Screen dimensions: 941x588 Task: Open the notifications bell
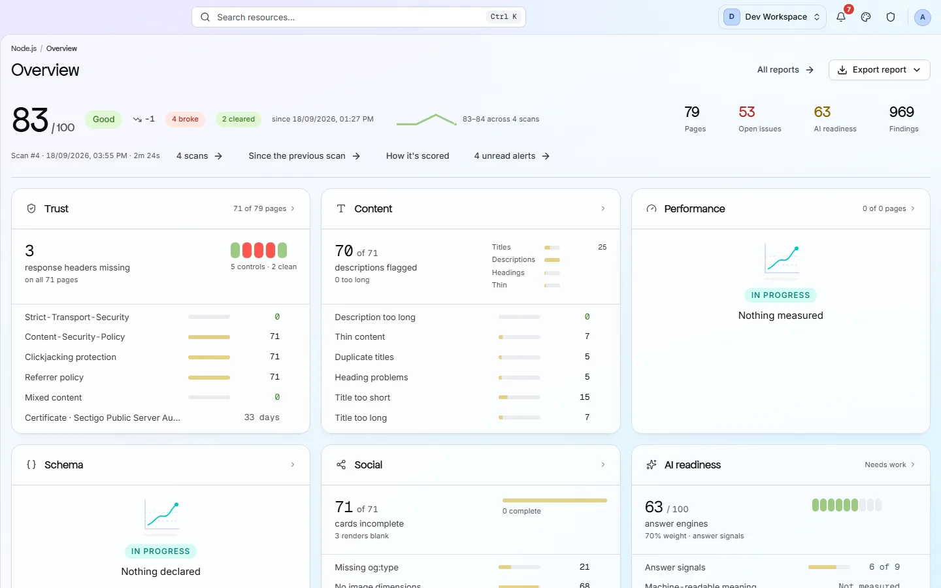coord(841,17)
